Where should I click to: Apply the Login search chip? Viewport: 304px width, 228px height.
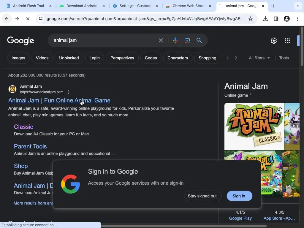(94, 58)
